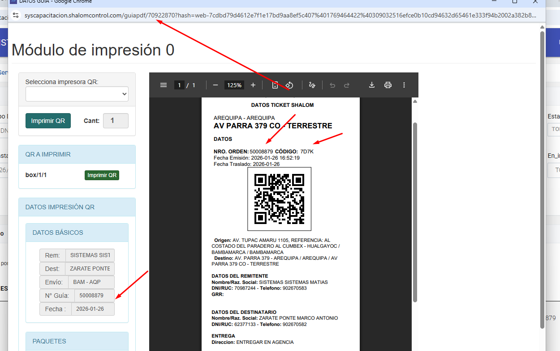This screenshot has width=560, height=351.
Task: Open the PDF viewer sidebar menu
Action: pos(164,85)
